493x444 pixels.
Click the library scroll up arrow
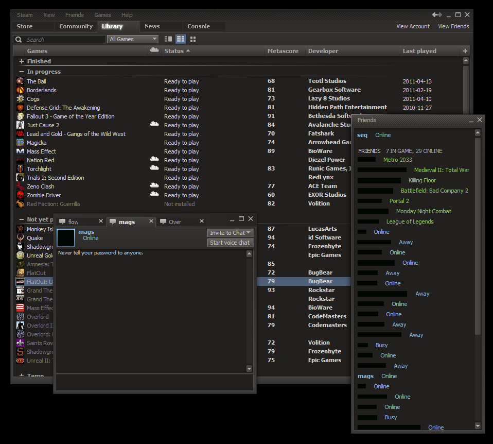coord(466,60)
